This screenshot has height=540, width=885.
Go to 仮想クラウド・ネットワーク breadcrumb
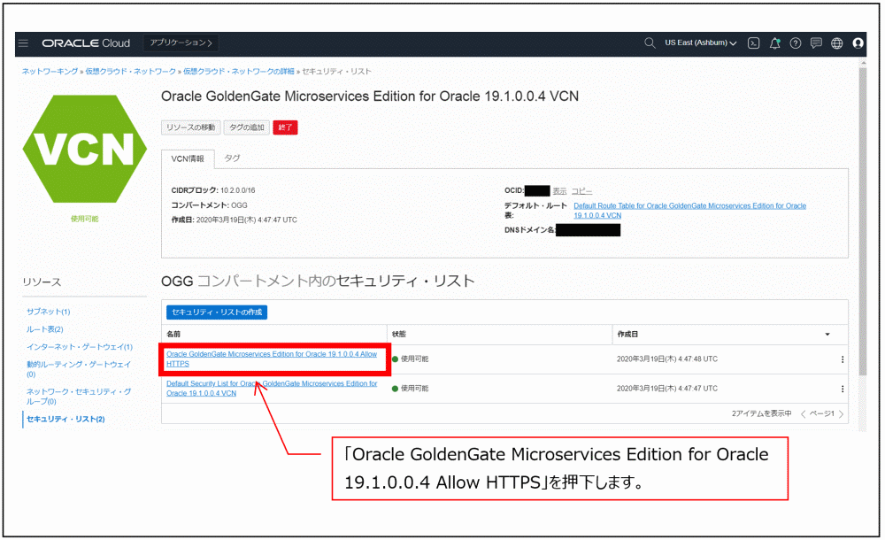(x=130, y=71)
